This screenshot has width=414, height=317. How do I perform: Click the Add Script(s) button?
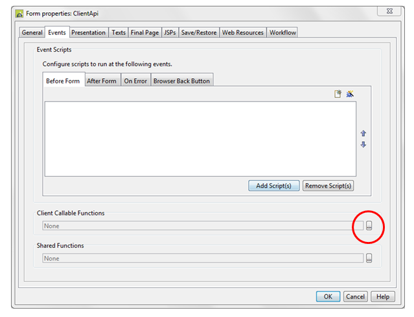point(273,186)
